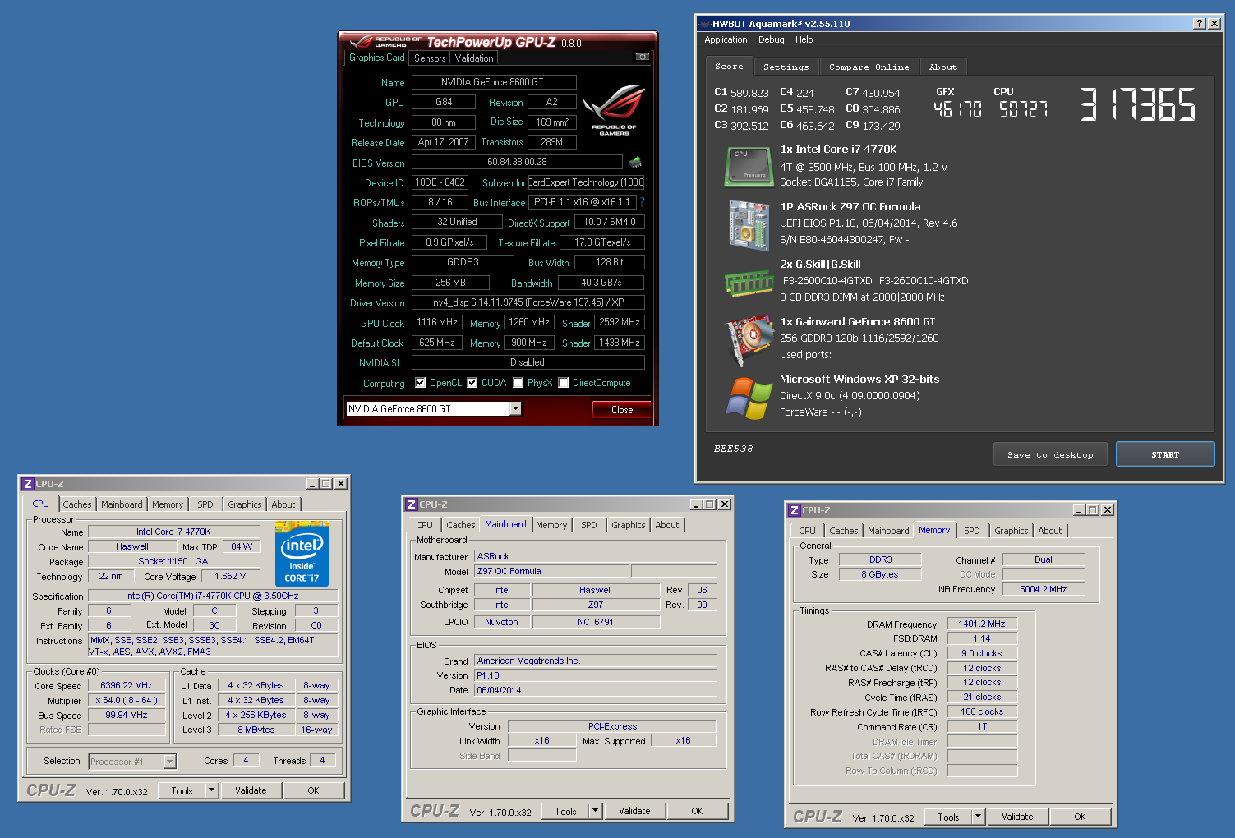Enable the PhysX checkbox
The image size is (1235, 838).
[x=518, y=383]
